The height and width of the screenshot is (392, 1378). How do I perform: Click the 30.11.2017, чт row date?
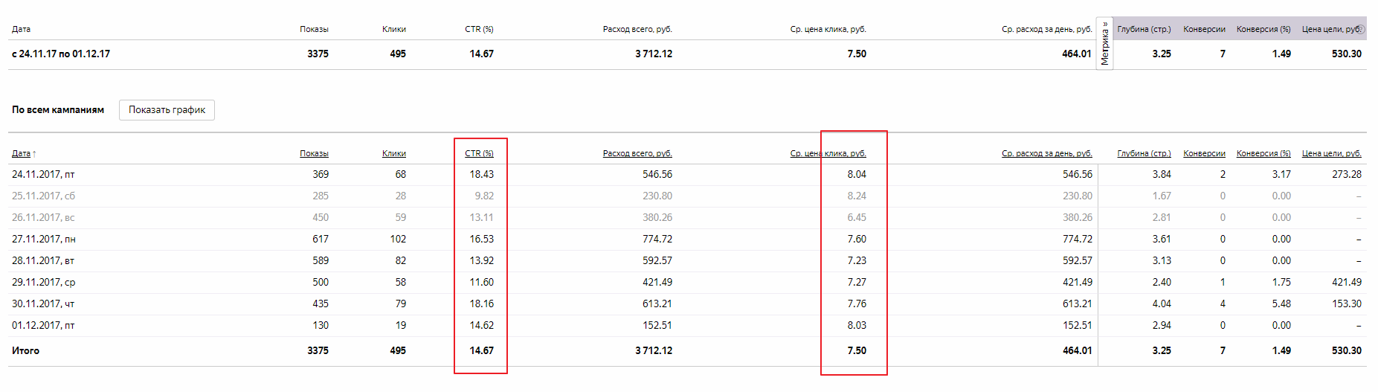43,303
